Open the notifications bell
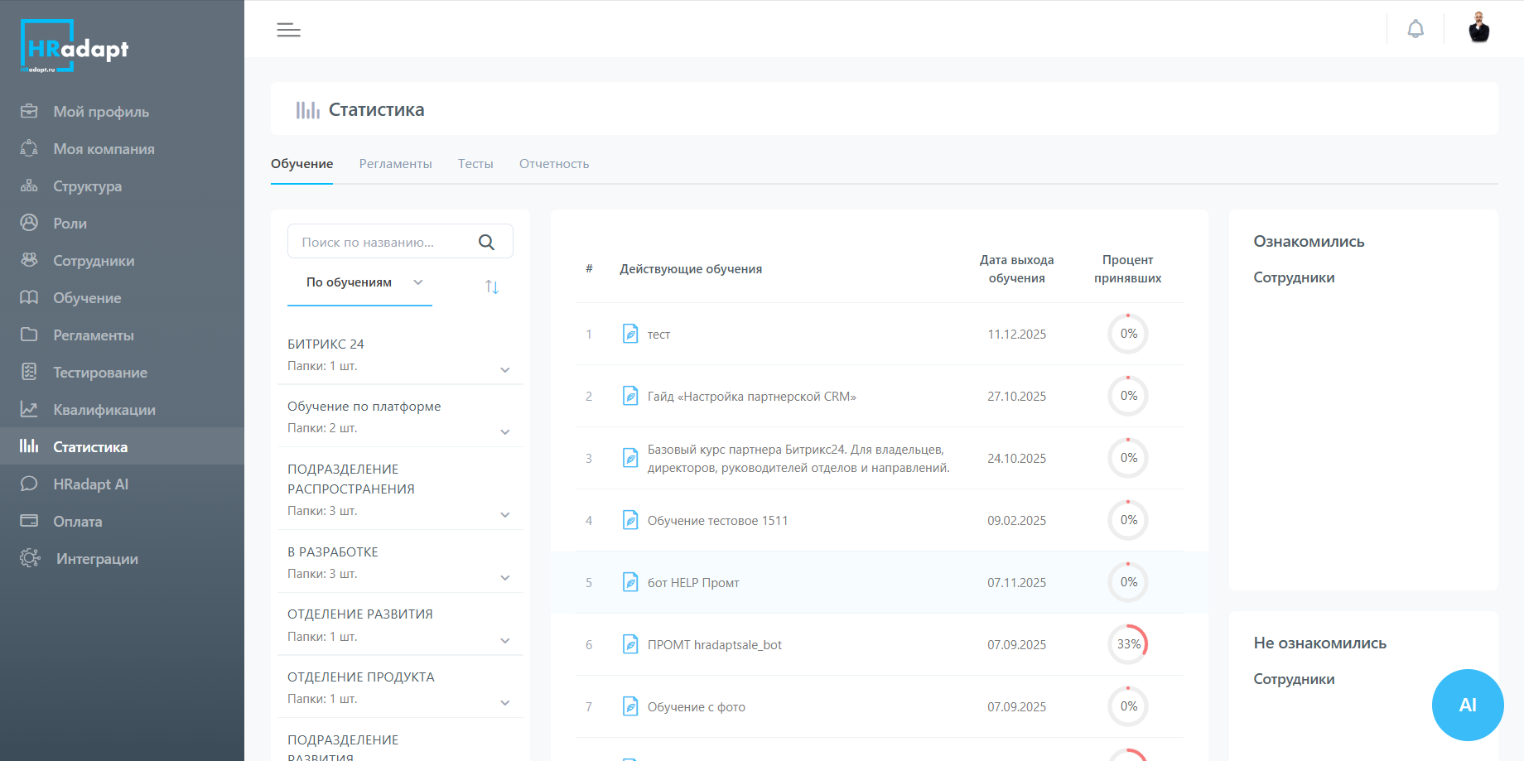The width and height of the screenshot is (1524, 761). tap(1415, 29)
